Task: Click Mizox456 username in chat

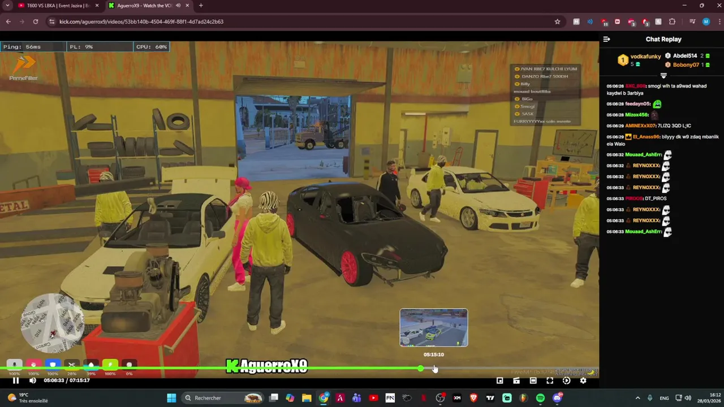Action: (637, 115)
